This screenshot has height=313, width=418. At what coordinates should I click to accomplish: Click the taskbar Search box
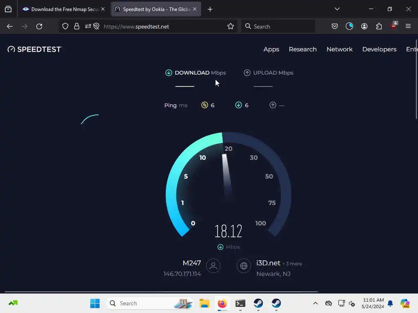coord(150,303)
